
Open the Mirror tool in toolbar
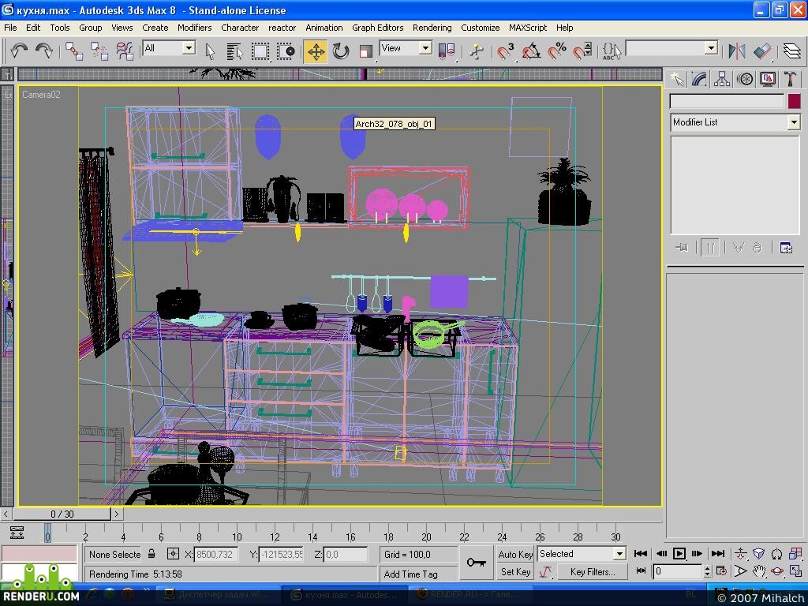pos(737,51)
